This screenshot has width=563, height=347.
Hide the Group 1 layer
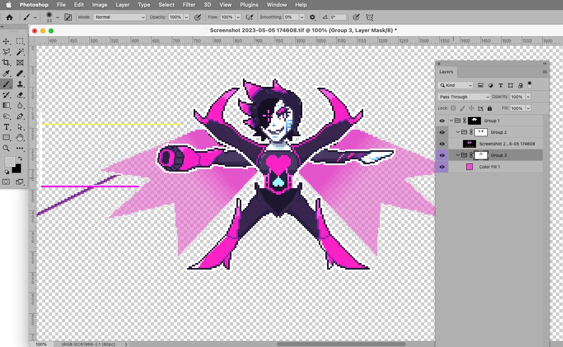pyautogui.click(x=442, y=121)
